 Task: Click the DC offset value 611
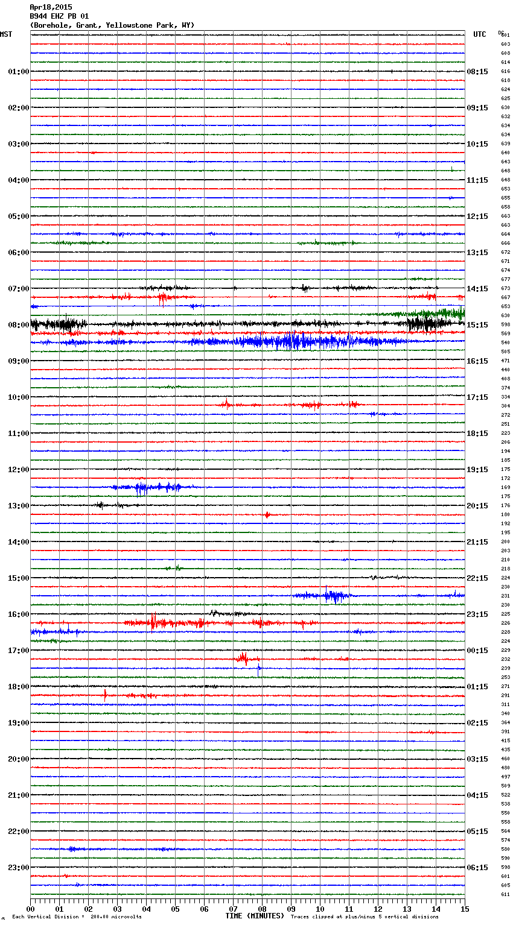pyautogui.click(x=505, y=894)
